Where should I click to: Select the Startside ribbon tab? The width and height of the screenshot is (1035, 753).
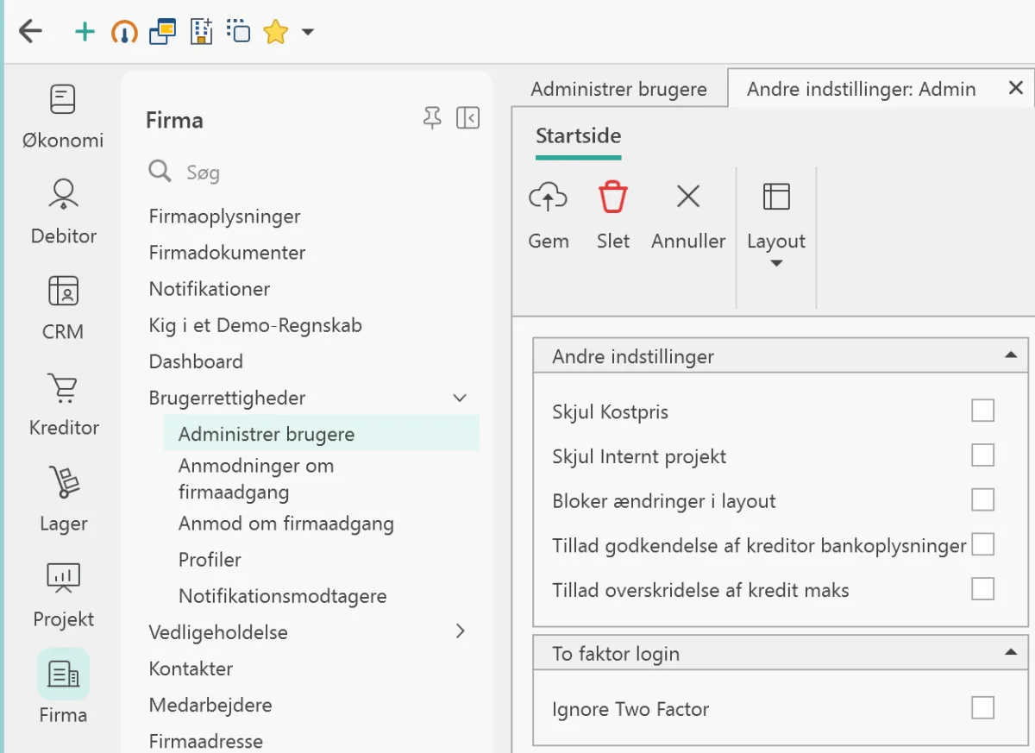coord(578,135)
